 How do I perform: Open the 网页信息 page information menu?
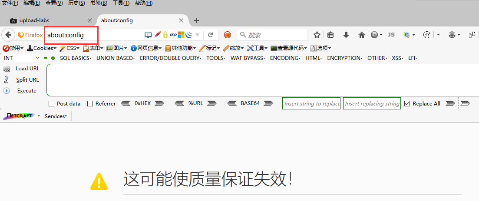(146, 48)
